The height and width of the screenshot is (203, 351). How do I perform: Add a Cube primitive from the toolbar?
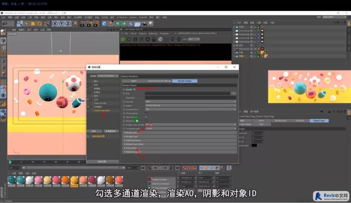point(104,23)
